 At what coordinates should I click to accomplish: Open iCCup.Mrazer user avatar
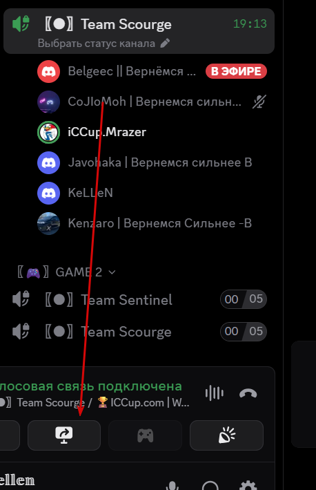[49, 132]
